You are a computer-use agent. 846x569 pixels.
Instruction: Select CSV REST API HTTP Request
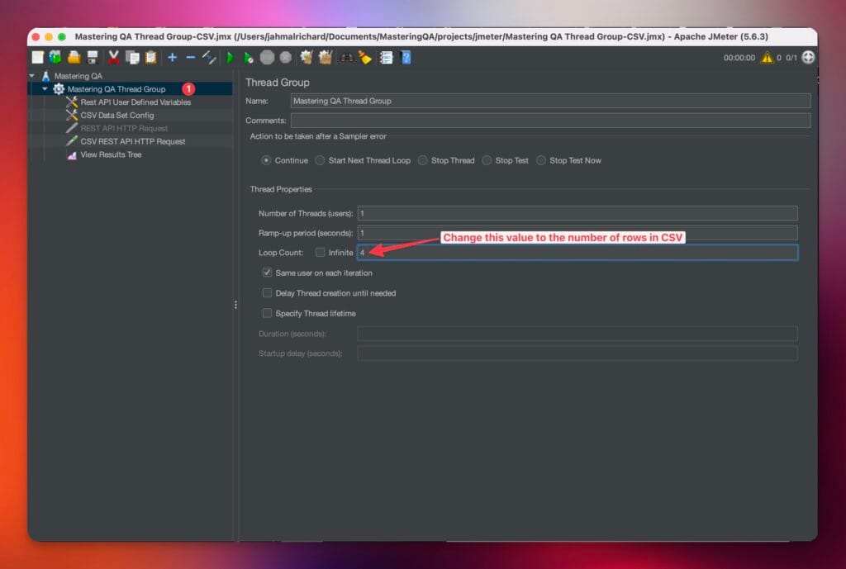click(133, 141)
